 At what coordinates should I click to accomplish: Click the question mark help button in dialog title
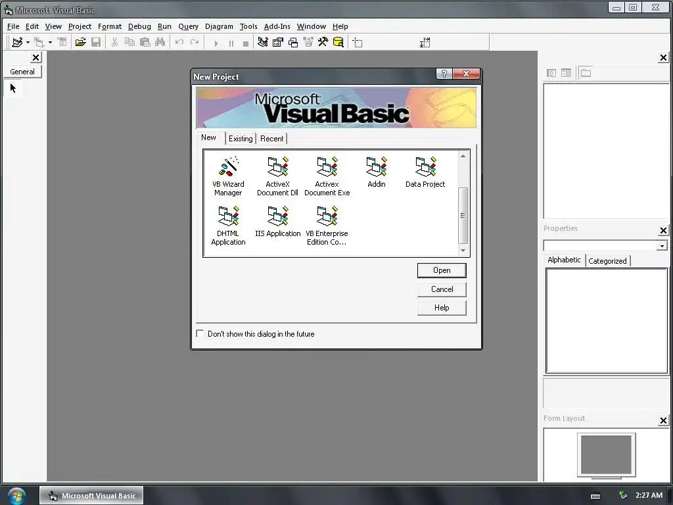tap(444, 74)
